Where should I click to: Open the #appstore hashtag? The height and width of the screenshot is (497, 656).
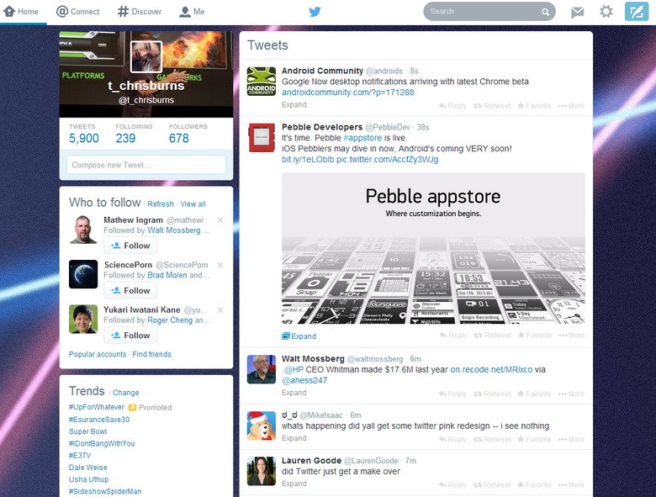362,138
